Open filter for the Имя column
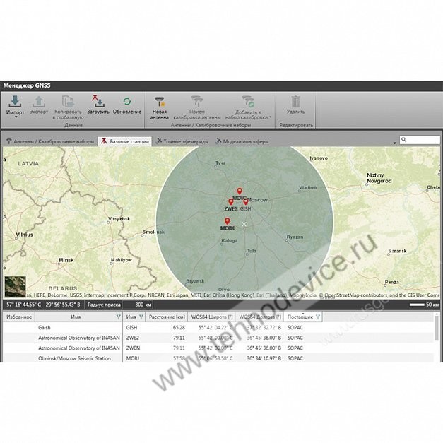443x443 pixels. 118,317
